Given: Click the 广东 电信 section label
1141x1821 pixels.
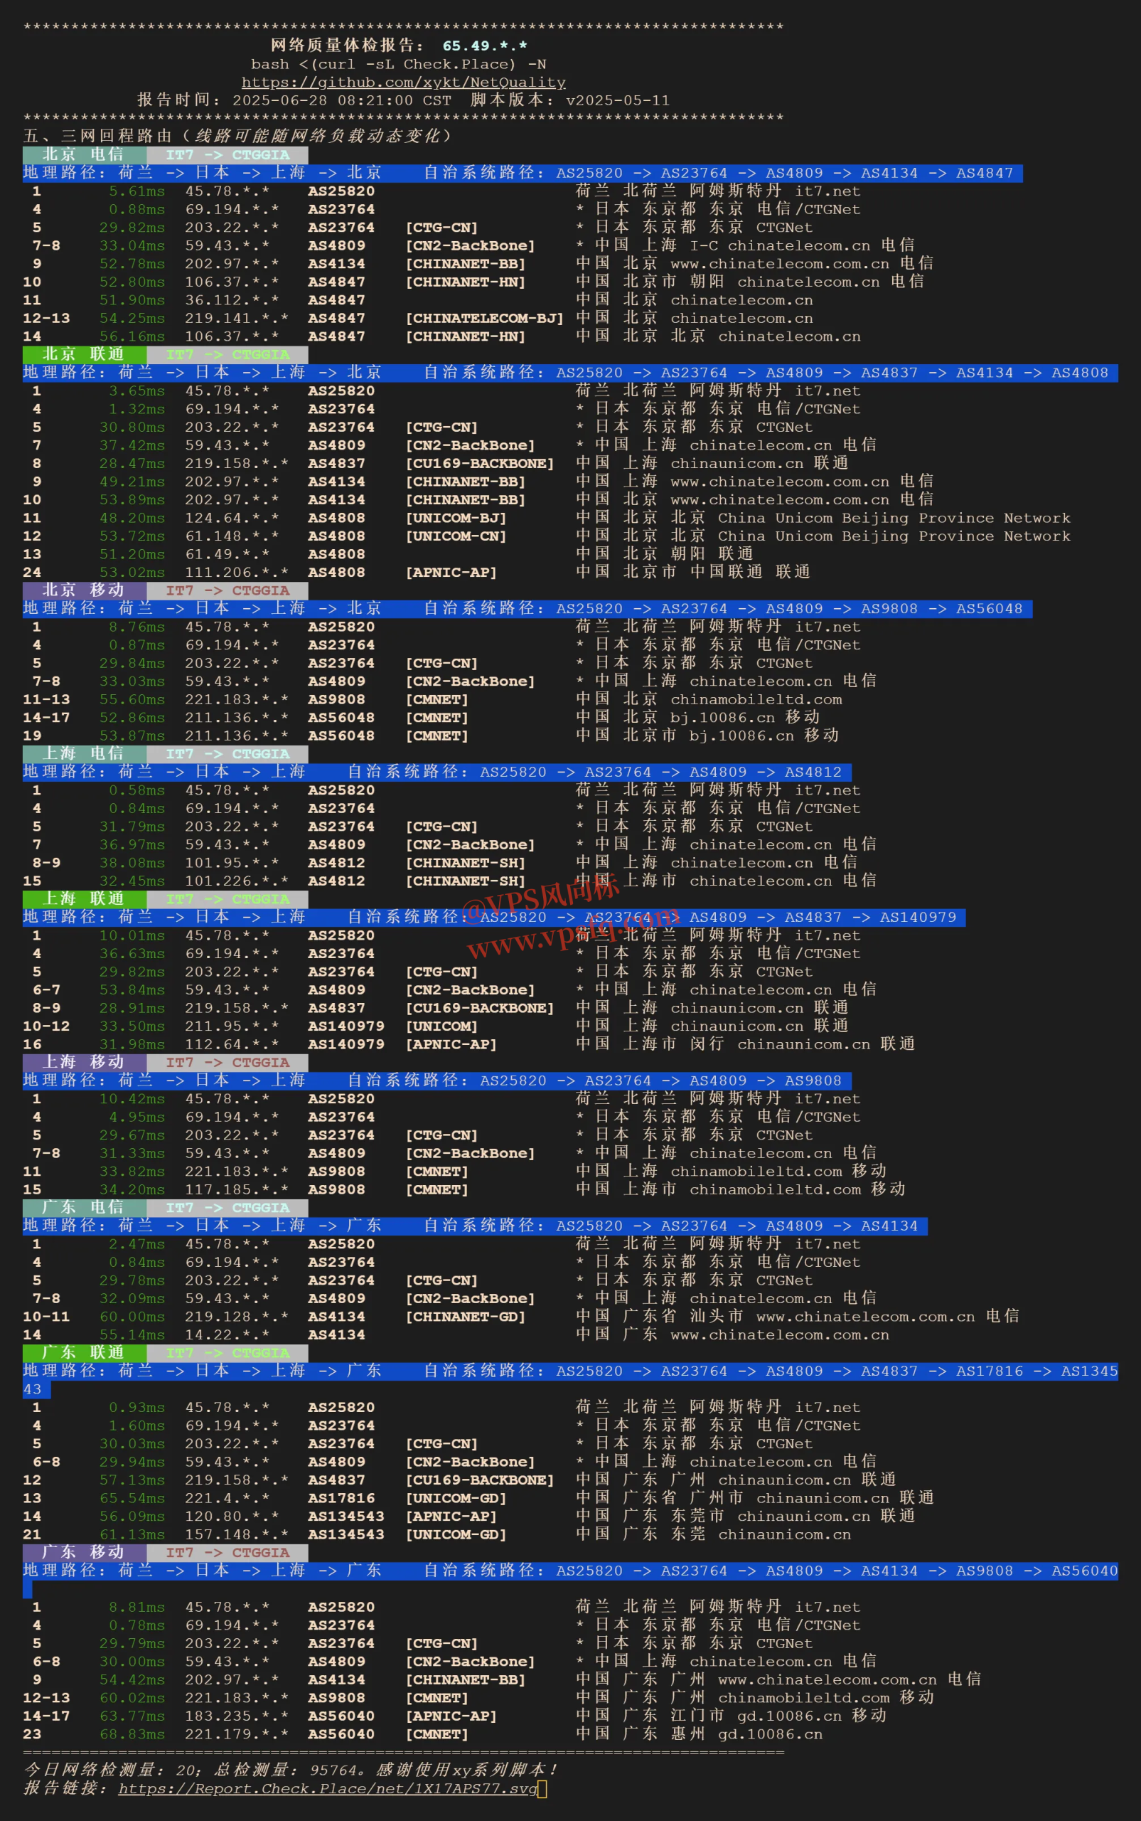Looking at the screenshot, I should pyautogui.click(x=85, y=1208).
